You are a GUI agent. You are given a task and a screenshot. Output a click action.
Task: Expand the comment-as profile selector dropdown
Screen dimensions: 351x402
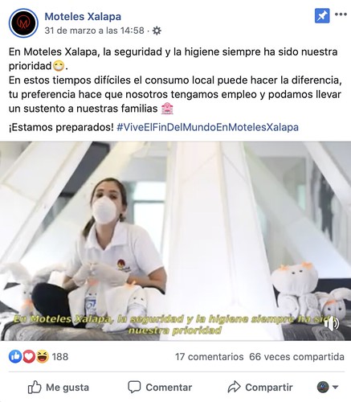tap(328, 388)
